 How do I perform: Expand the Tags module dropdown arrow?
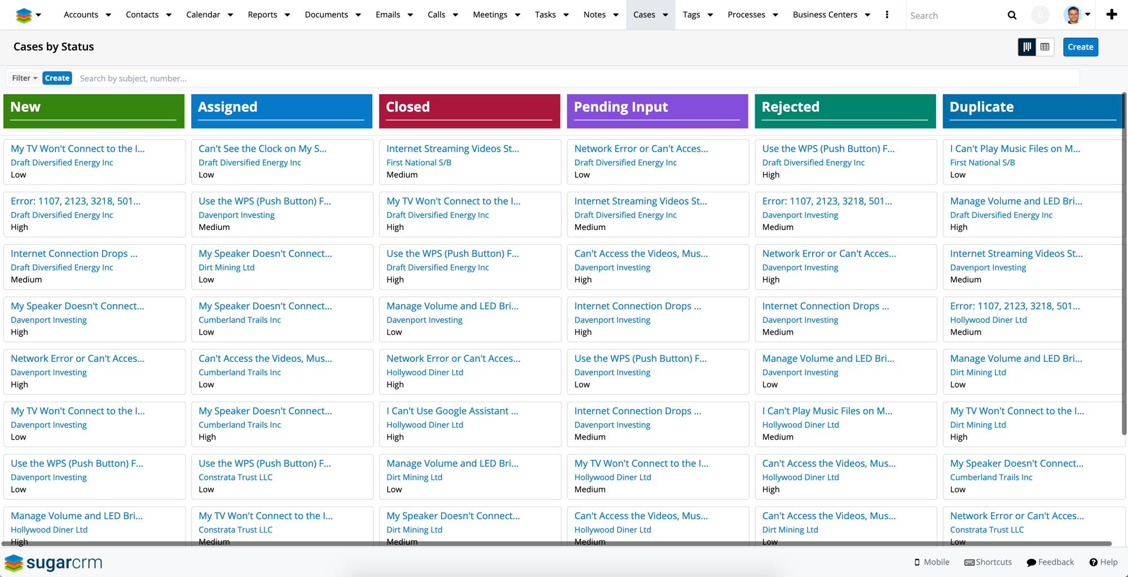pos(710,15)
